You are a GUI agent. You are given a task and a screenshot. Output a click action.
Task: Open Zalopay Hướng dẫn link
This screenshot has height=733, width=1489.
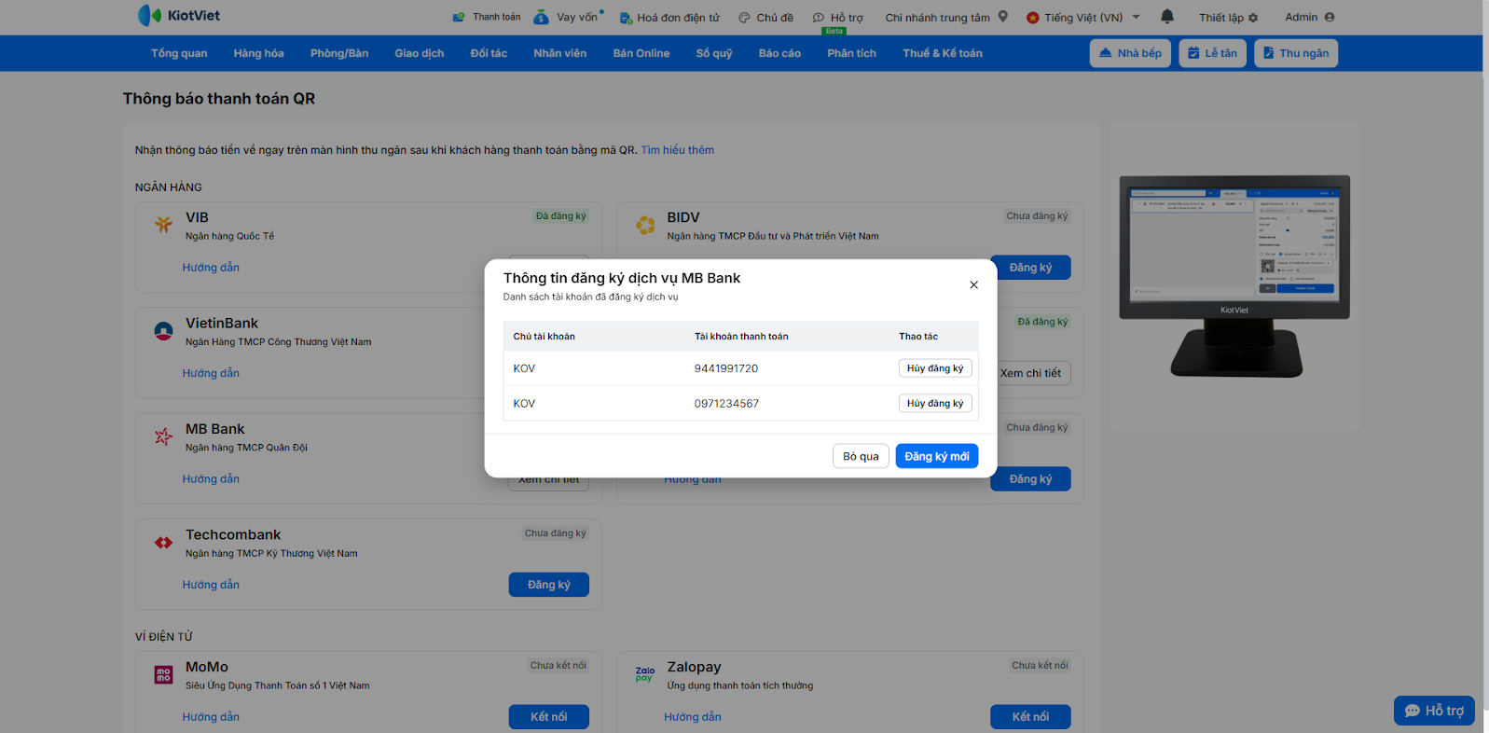tap(693, 717)
